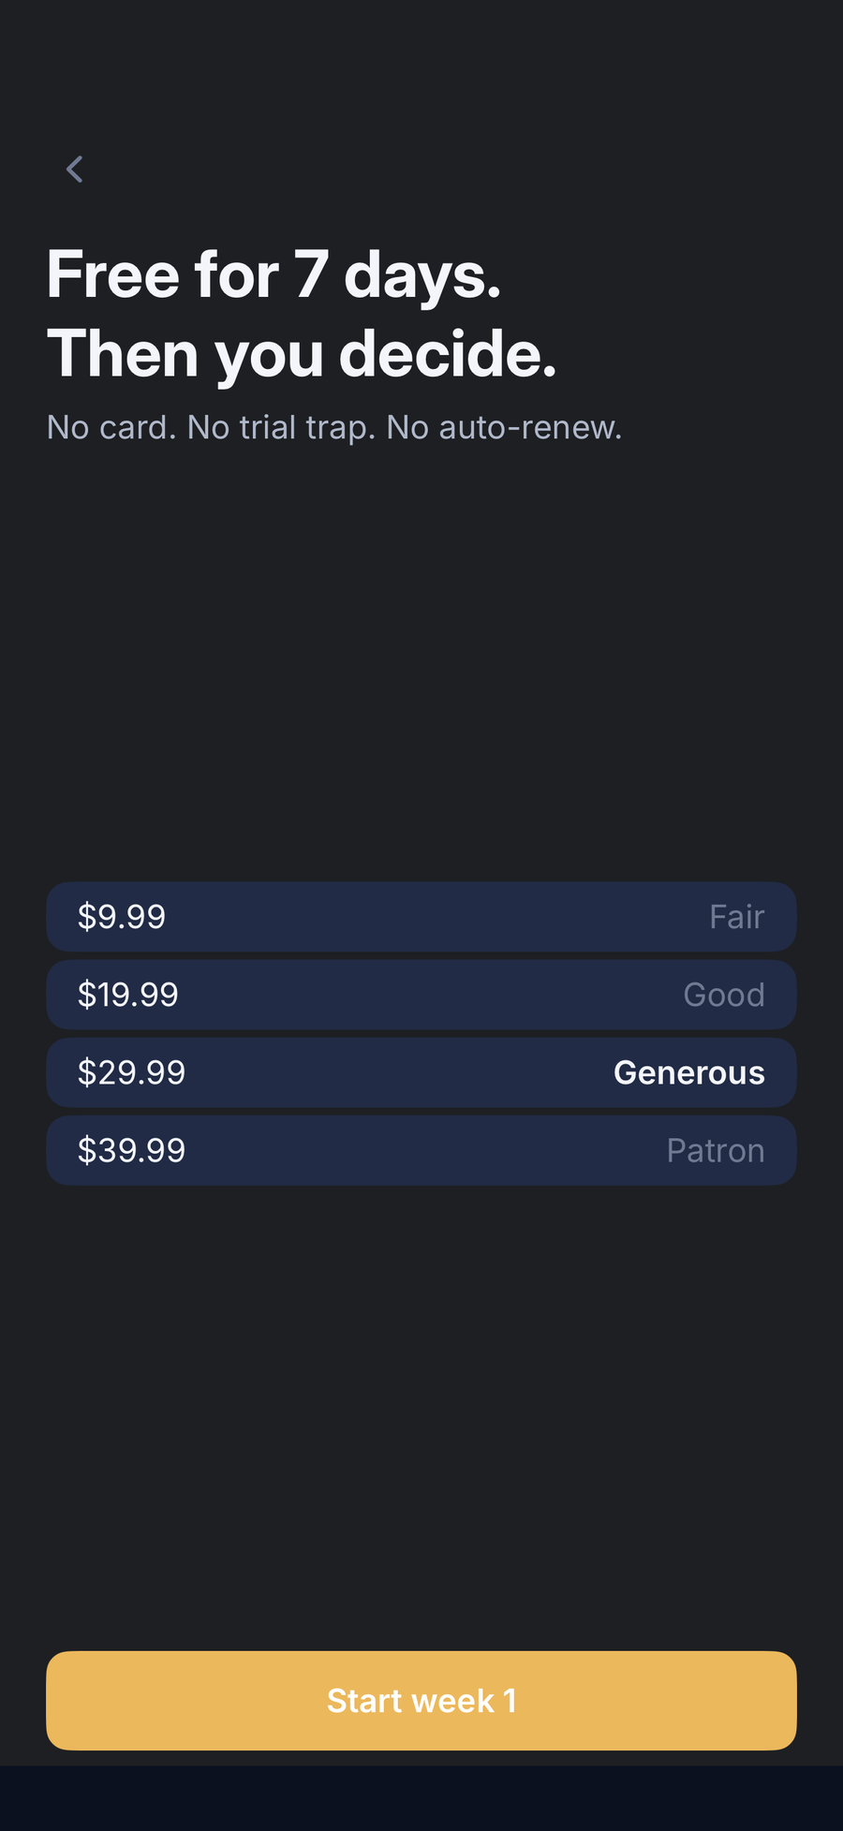Image resolution: width=843 pixels, height=1831 pixels.
Task: Click the 'Then you decide.' headline line
Action: (302, 355)
